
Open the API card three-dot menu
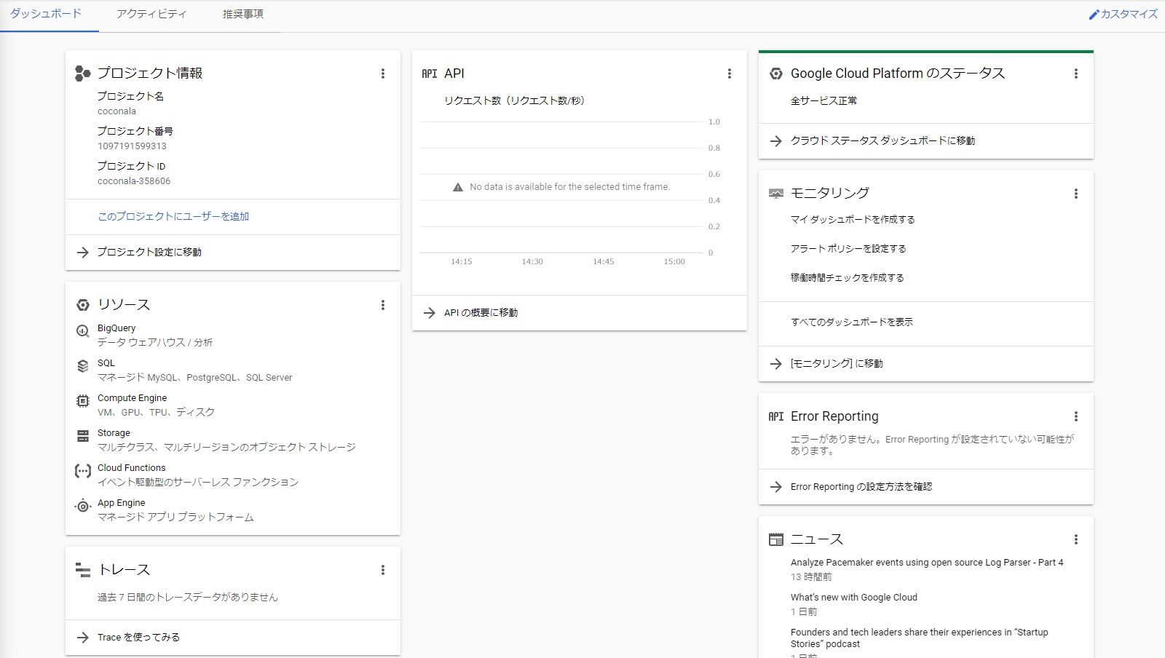730,73
